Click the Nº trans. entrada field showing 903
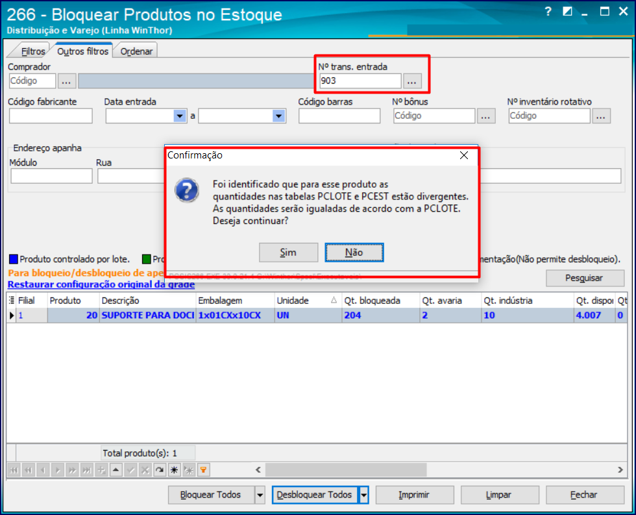This screenshot has height=515, width=636. coord(360,81)
